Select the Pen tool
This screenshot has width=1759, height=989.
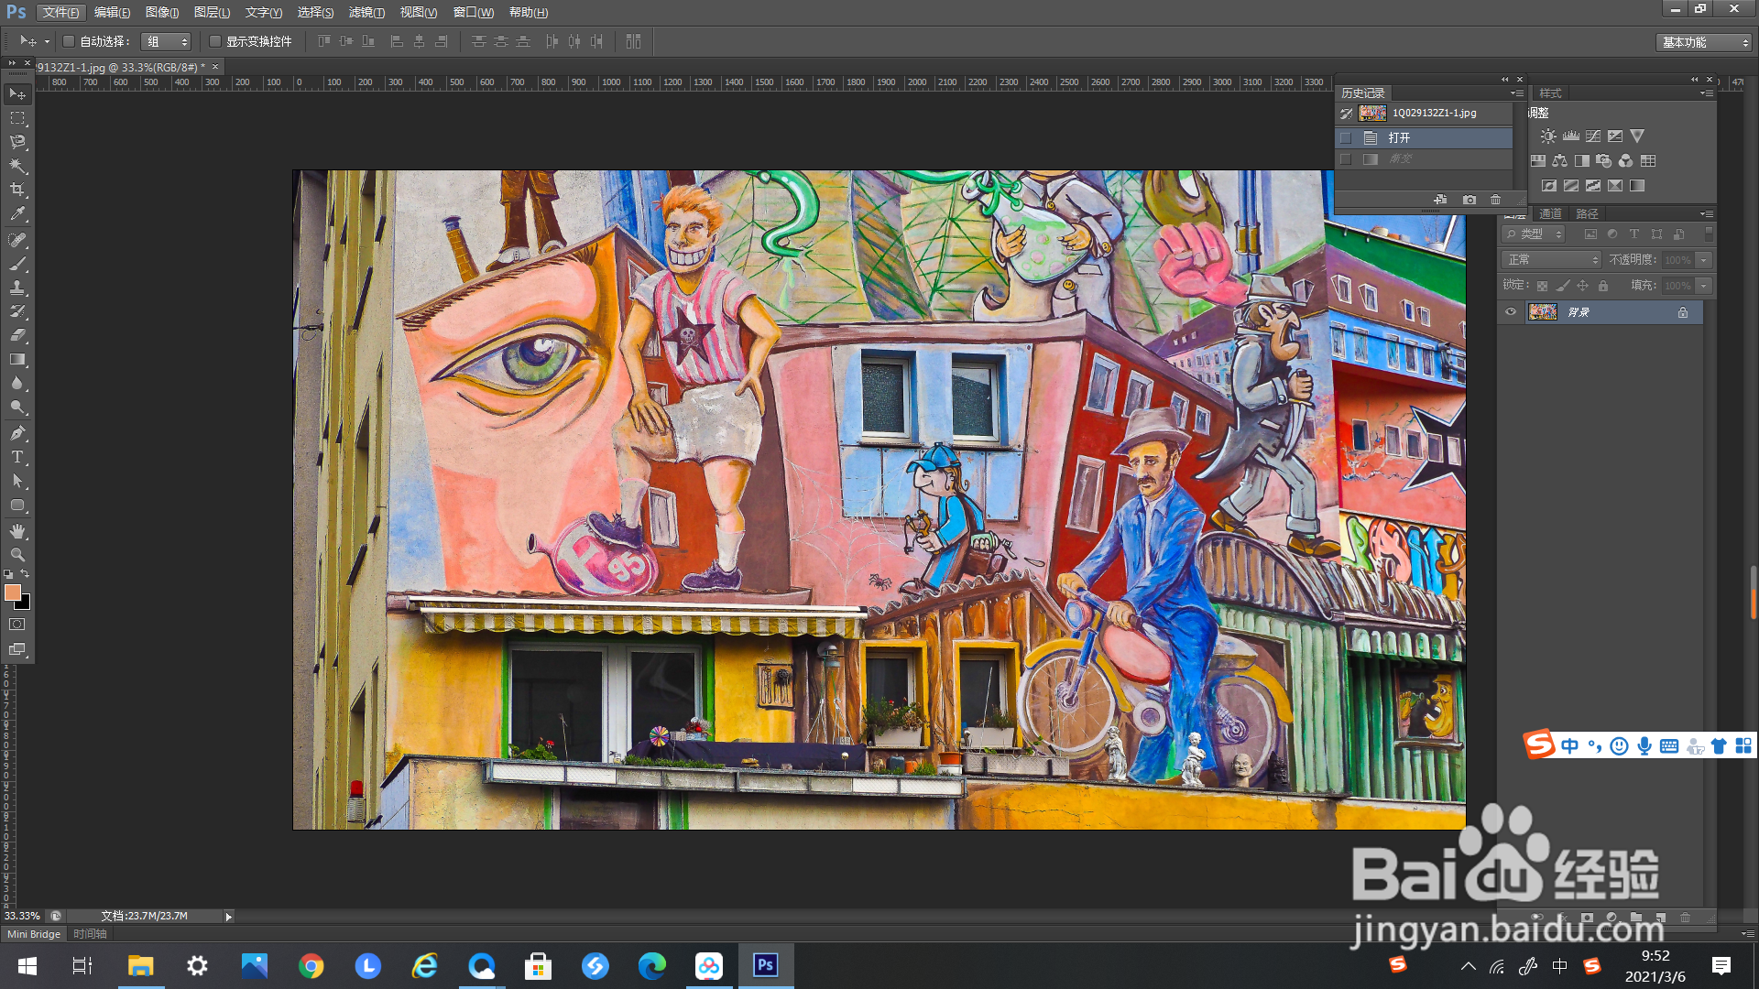coord(17,433)
